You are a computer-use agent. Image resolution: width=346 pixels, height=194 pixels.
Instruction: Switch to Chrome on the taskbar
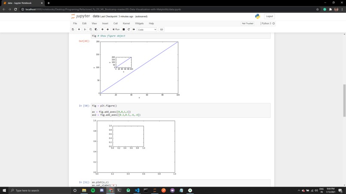(x=111, y=191)
